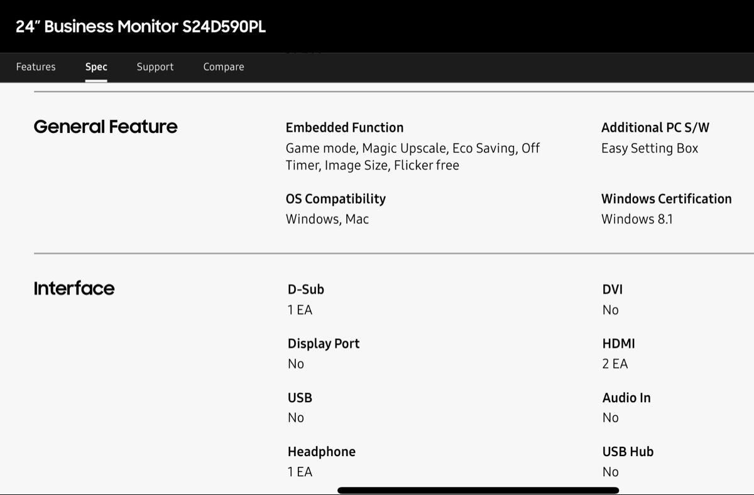The height and width of the screenshot is (495, 754).
Task: Click the HDMI spec label
Action: point(619,344)
